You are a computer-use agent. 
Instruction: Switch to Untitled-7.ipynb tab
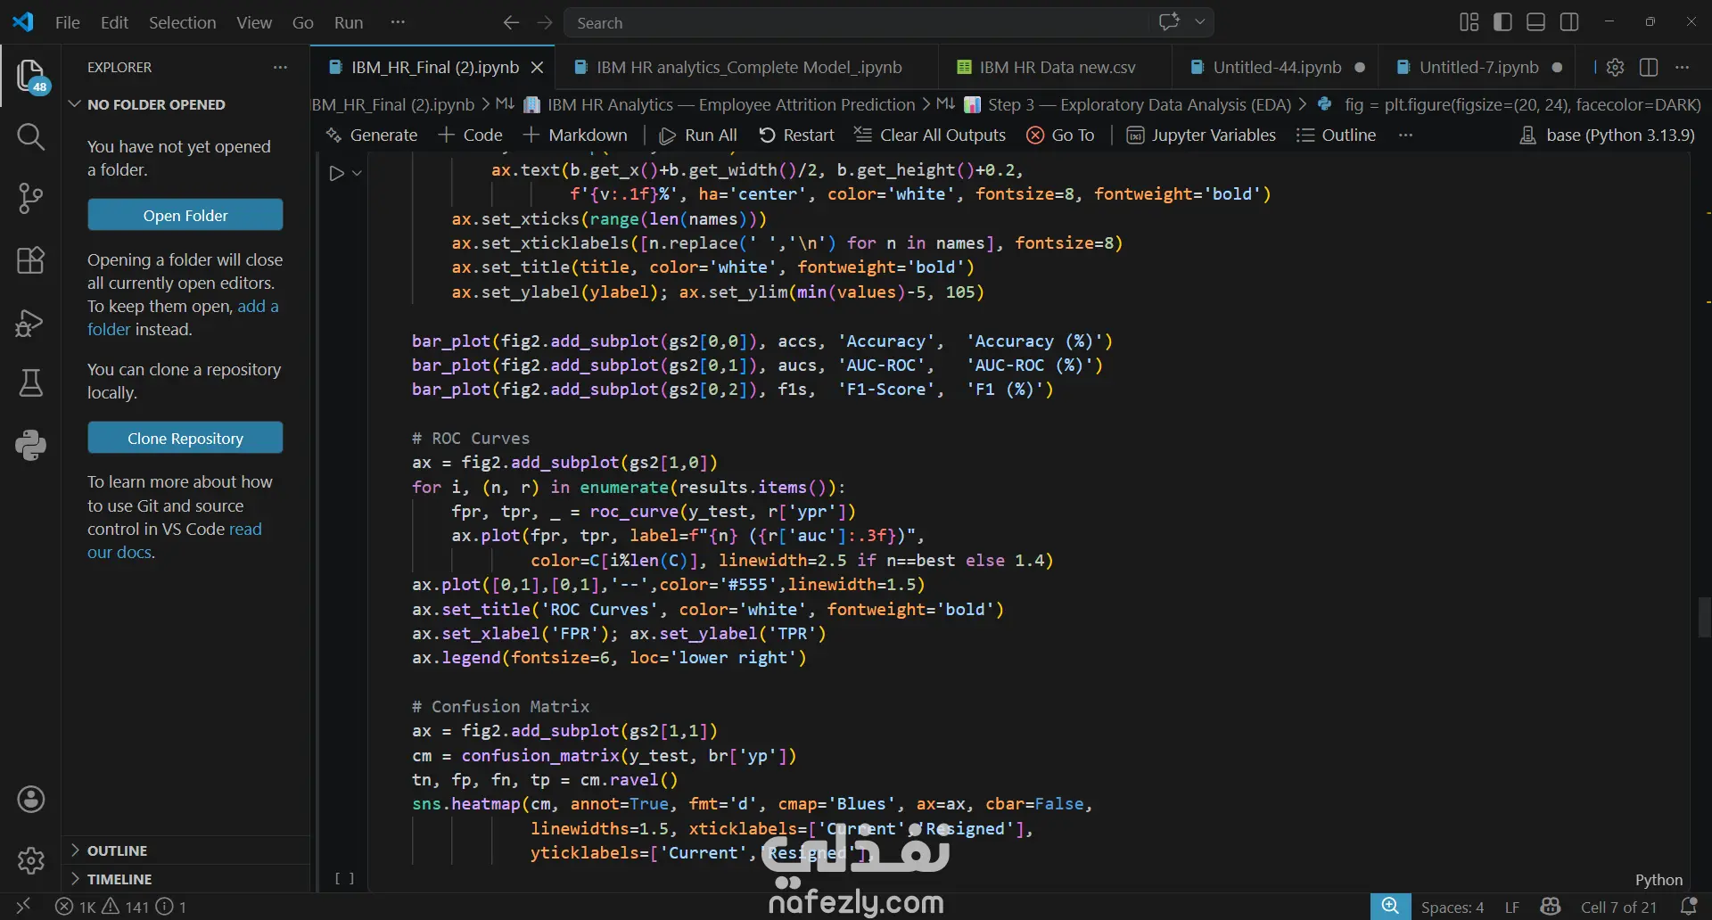click(1478, 67)
